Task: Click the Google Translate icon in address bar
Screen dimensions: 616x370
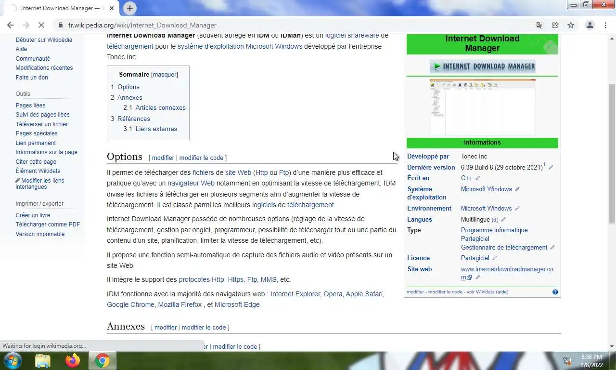Action: [x=540, y=25]
